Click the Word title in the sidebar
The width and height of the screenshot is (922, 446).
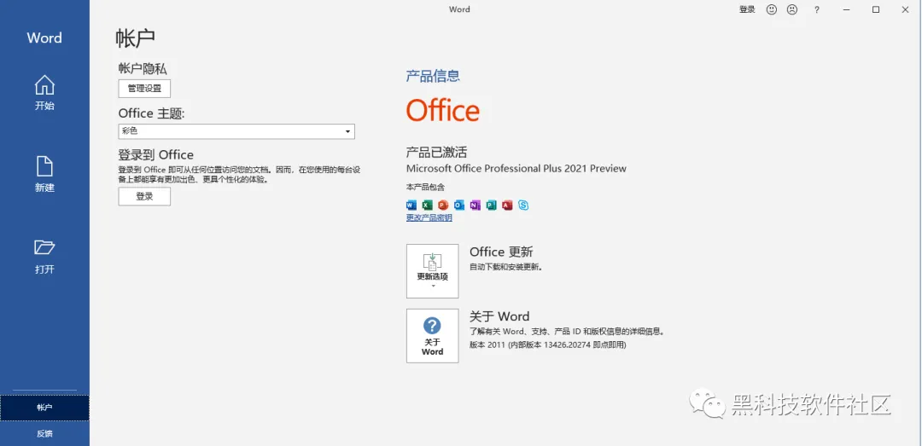(x=44, y=38)
